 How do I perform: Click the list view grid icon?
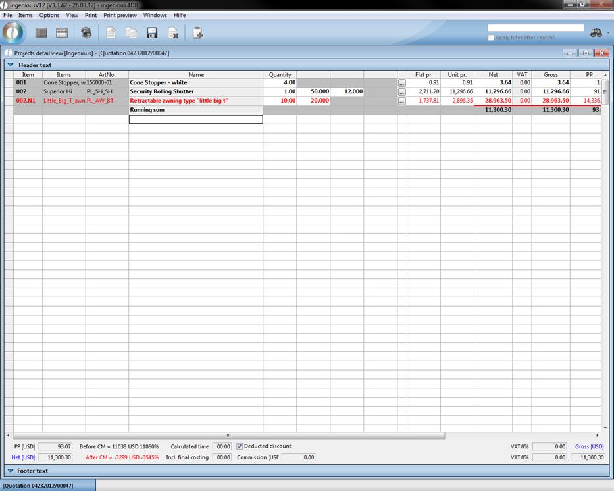[x=41, y=33]
